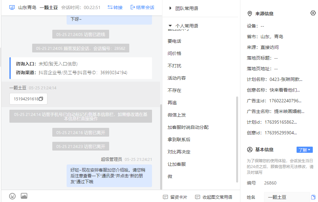Select the 要电话 quick phrase
The width and height of the screenshot is (318, 202).
tap(174, 41)
